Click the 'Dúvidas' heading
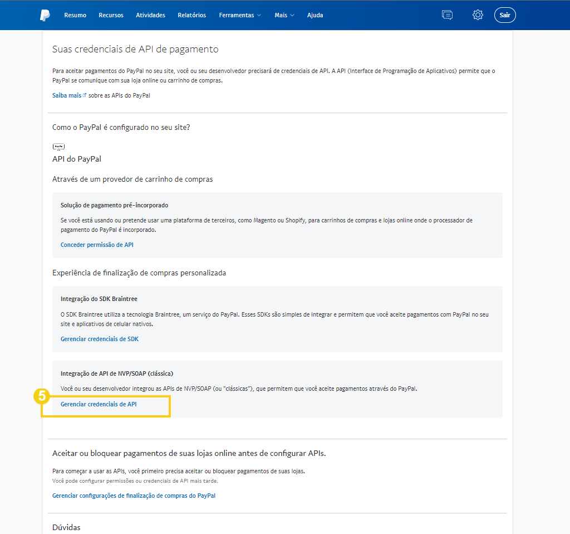This screenshot has width=570, height=534. tap(67, 527)
